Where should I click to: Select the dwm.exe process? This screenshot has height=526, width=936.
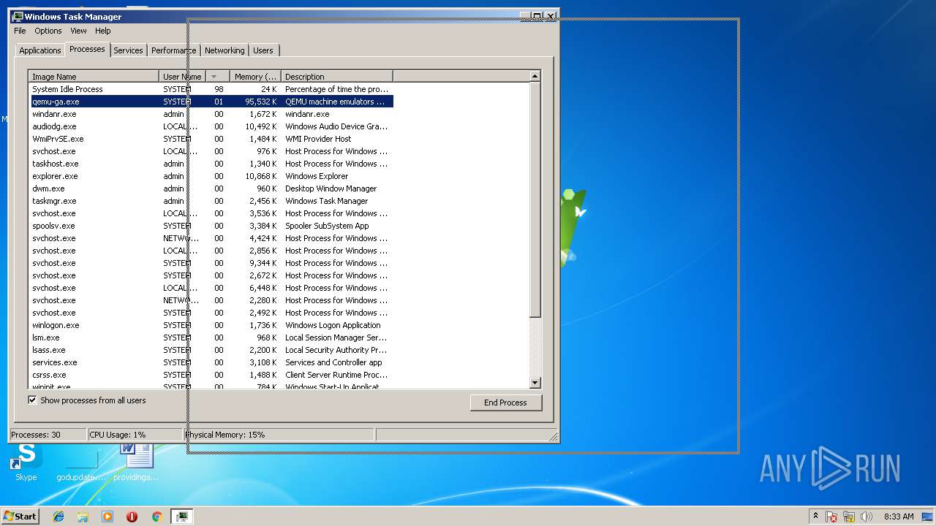click(212, 188)
